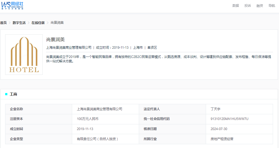Click 尚景润美 at the breadcrumb end

point(57,23)
